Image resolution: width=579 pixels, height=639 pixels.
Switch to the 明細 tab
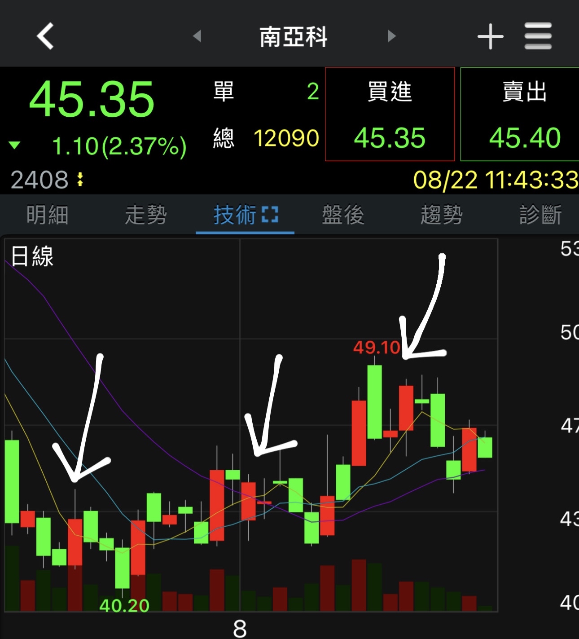click(48, 215)
